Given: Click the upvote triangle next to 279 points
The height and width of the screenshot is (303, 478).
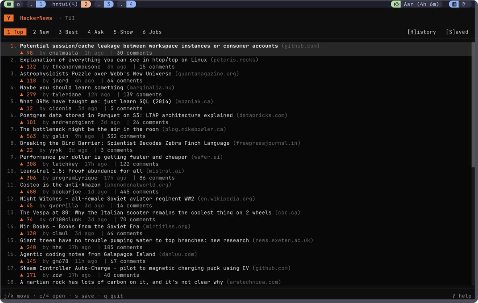Looking at the screenshot, I should (x=22, y=94).
